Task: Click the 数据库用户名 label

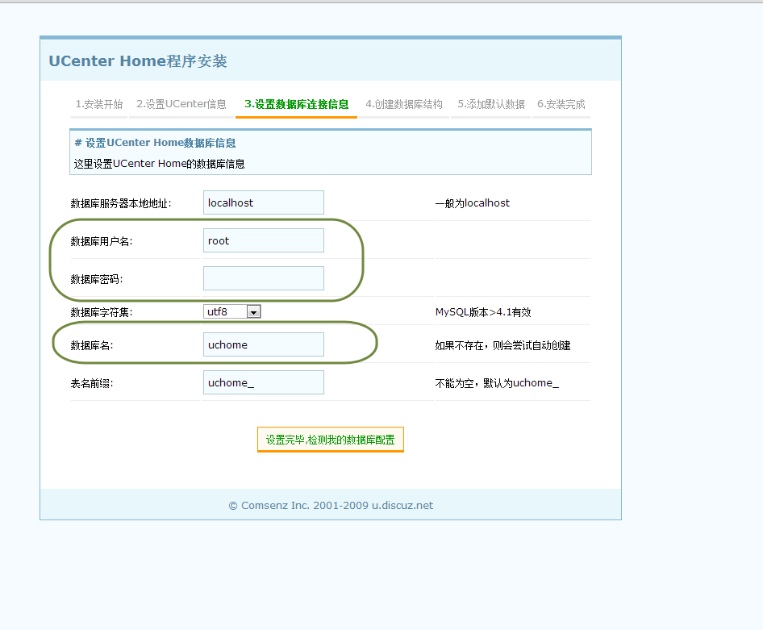Action: click(x=102, y=241)
